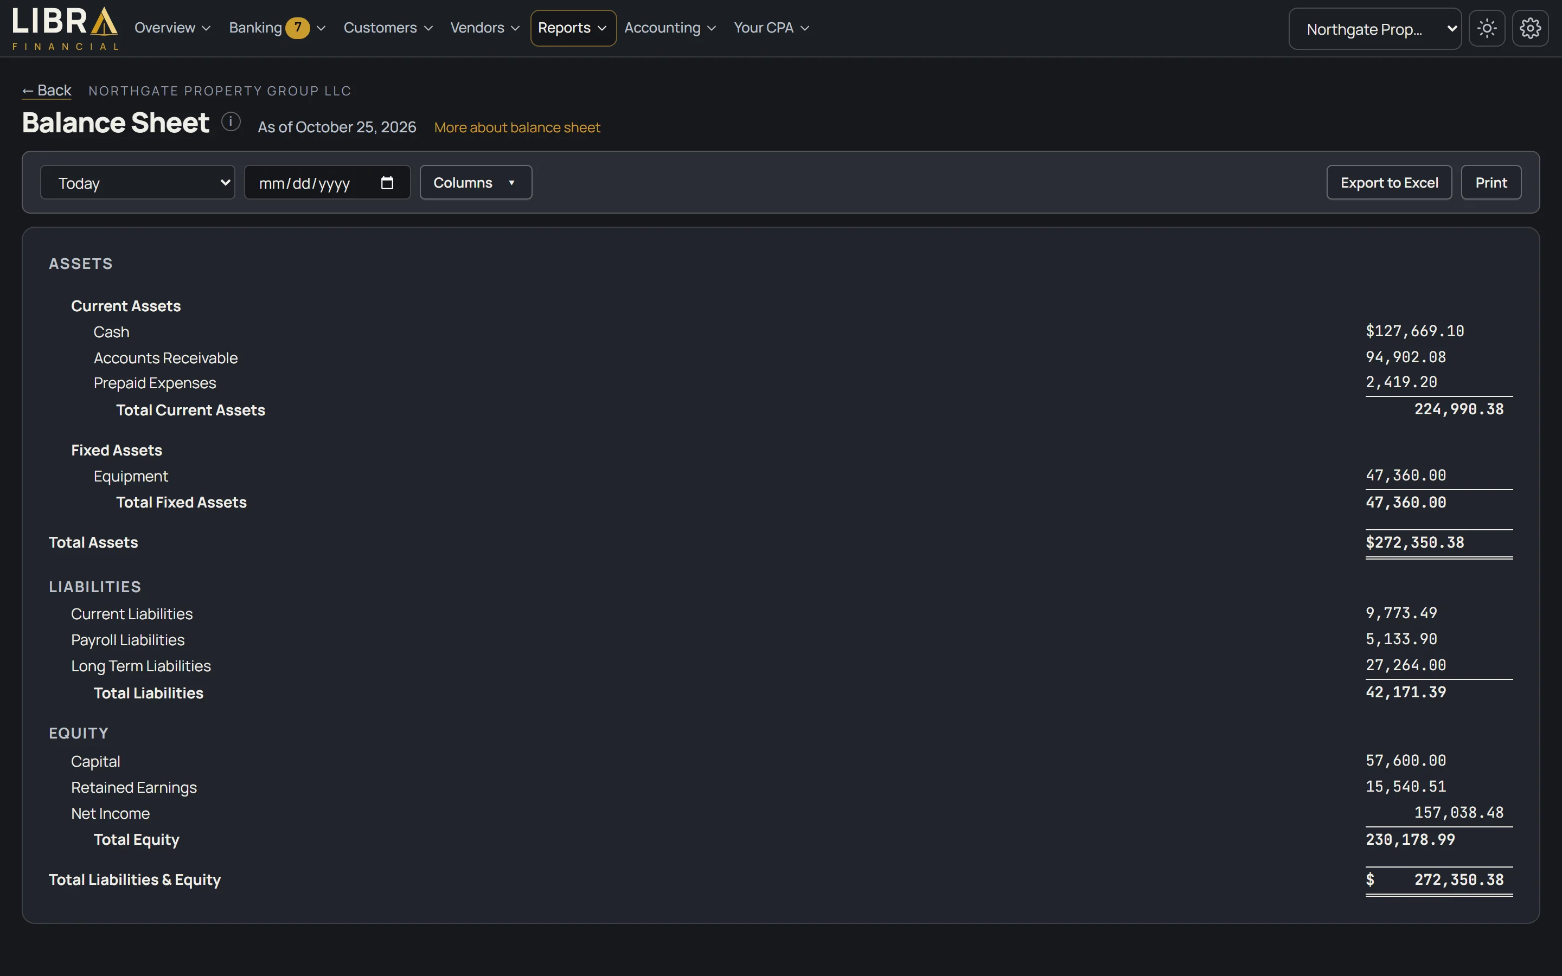Click the info icon beside Balance Sheet

click(x=231, y=121)
